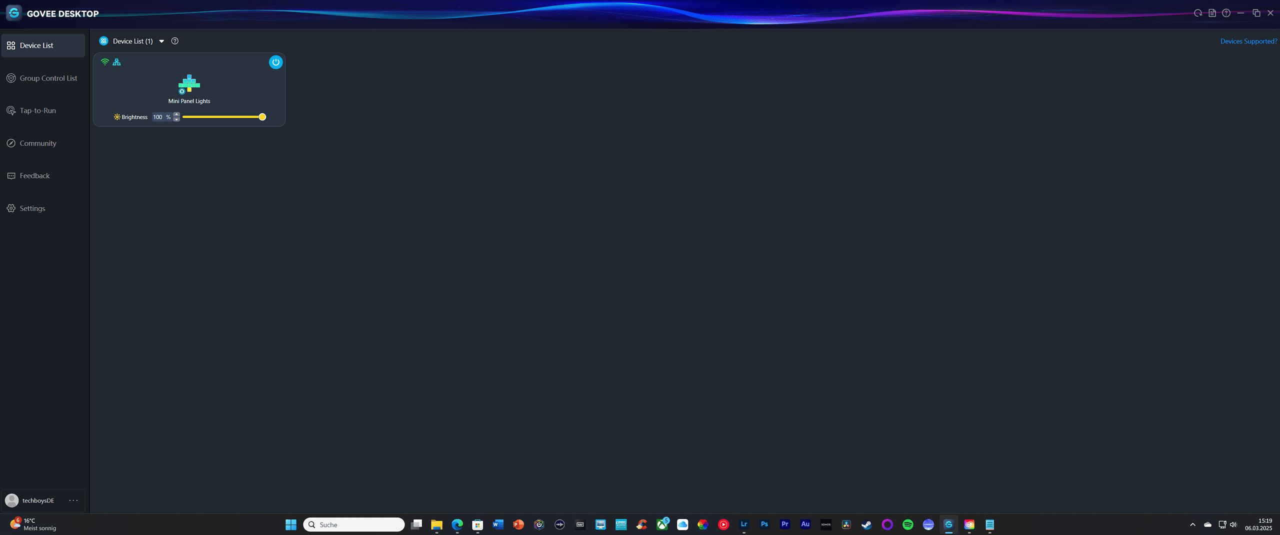Open weather widget showing 16°C
This screenshot has width=1280, height=535.
(34, 525)
